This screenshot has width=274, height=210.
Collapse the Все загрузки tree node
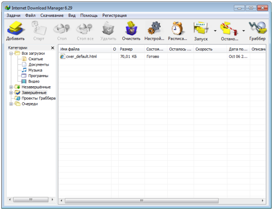coord(11,53)
